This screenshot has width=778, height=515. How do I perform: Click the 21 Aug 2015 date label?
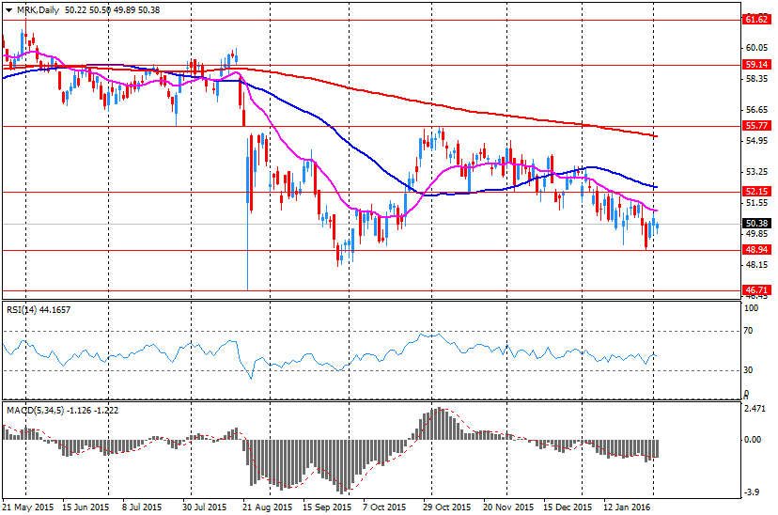[267, 507]
